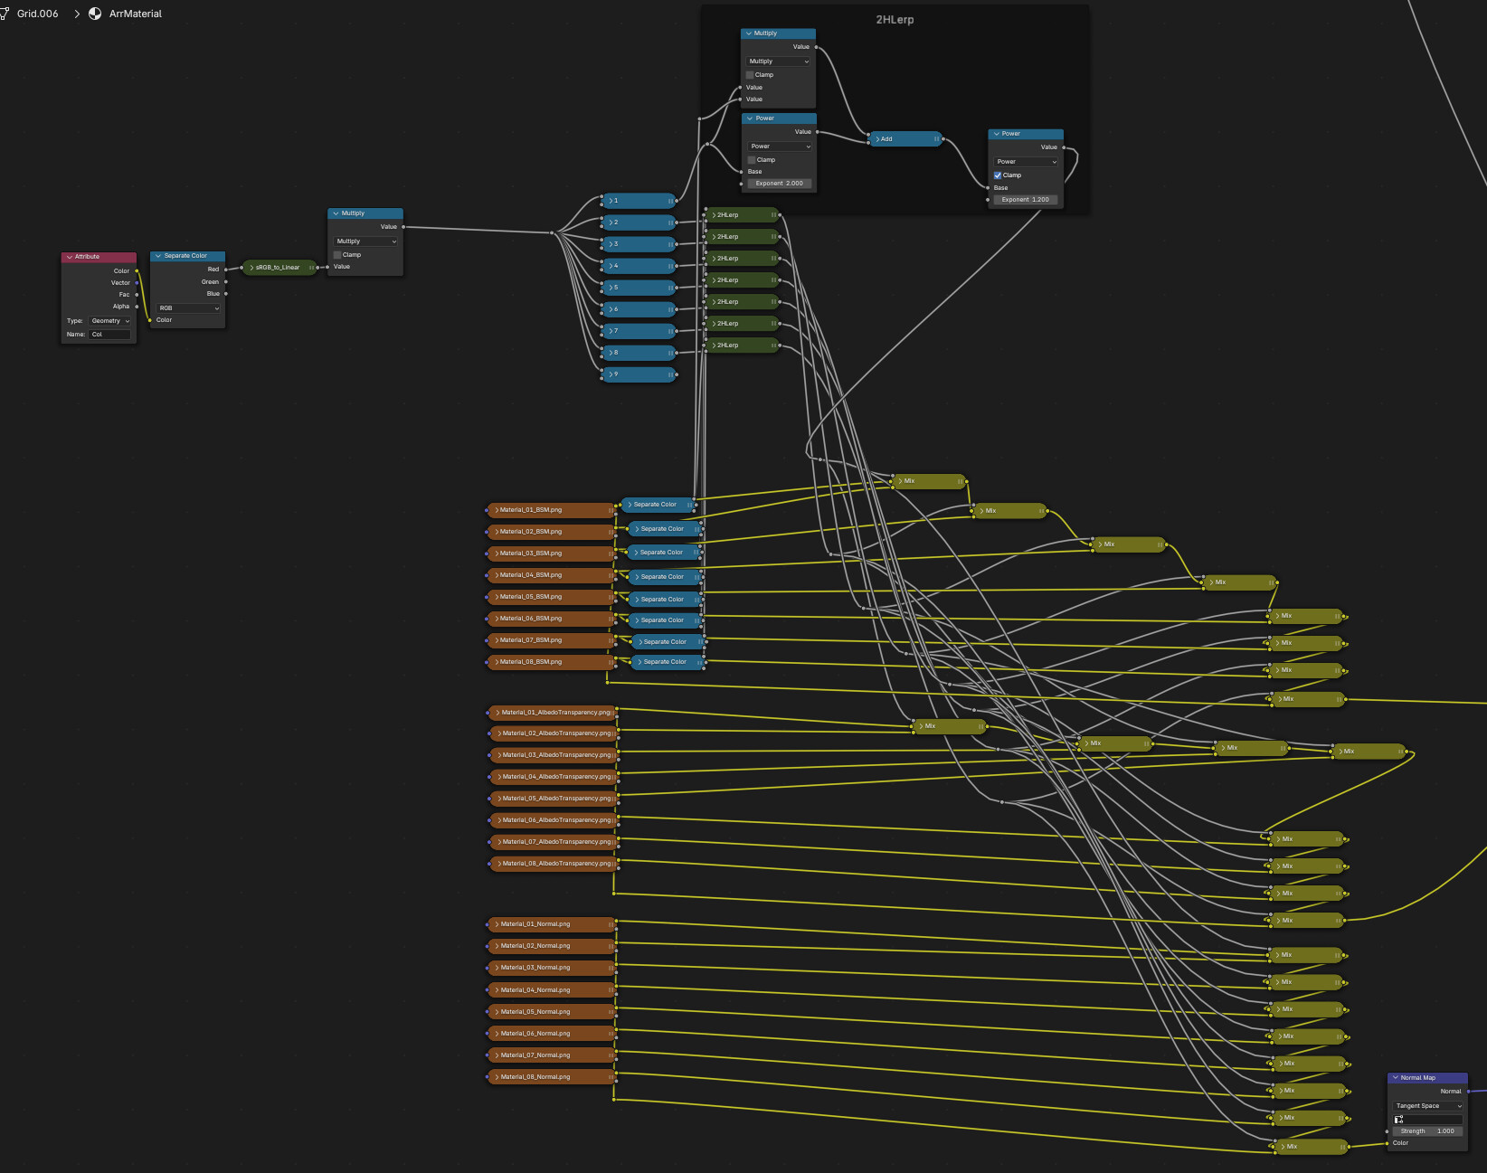Click ArrMaterial in the breadcrumb

(136, 14)
